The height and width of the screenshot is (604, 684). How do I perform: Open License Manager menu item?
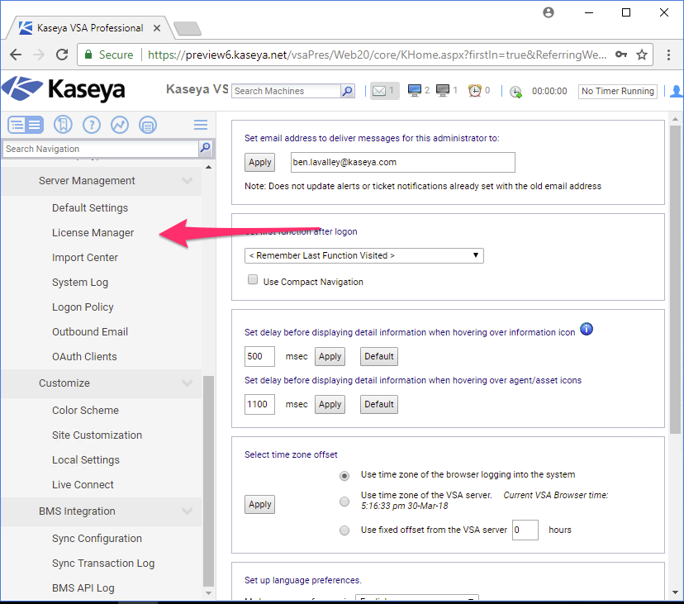pos(93,233)
